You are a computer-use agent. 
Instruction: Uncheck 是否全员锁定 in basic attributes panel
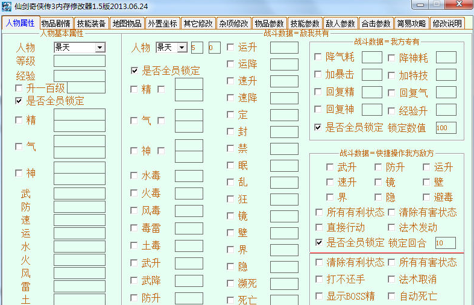click(x=19, y=101)
